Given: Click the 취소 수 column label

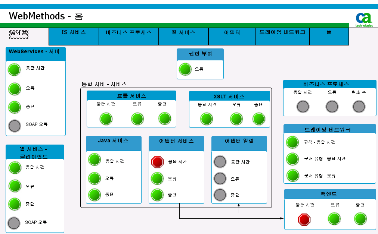Looking at the screenshot, I should pos(359,92).
